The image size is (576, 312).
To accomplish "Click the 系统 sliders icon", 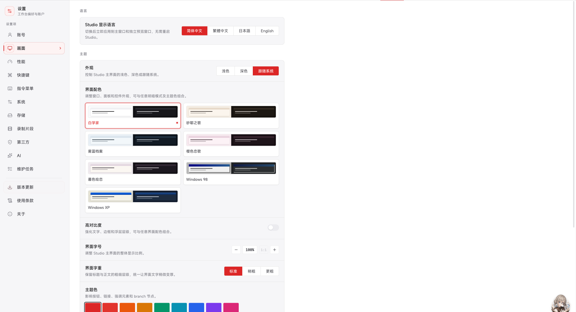I will point(10,102).
